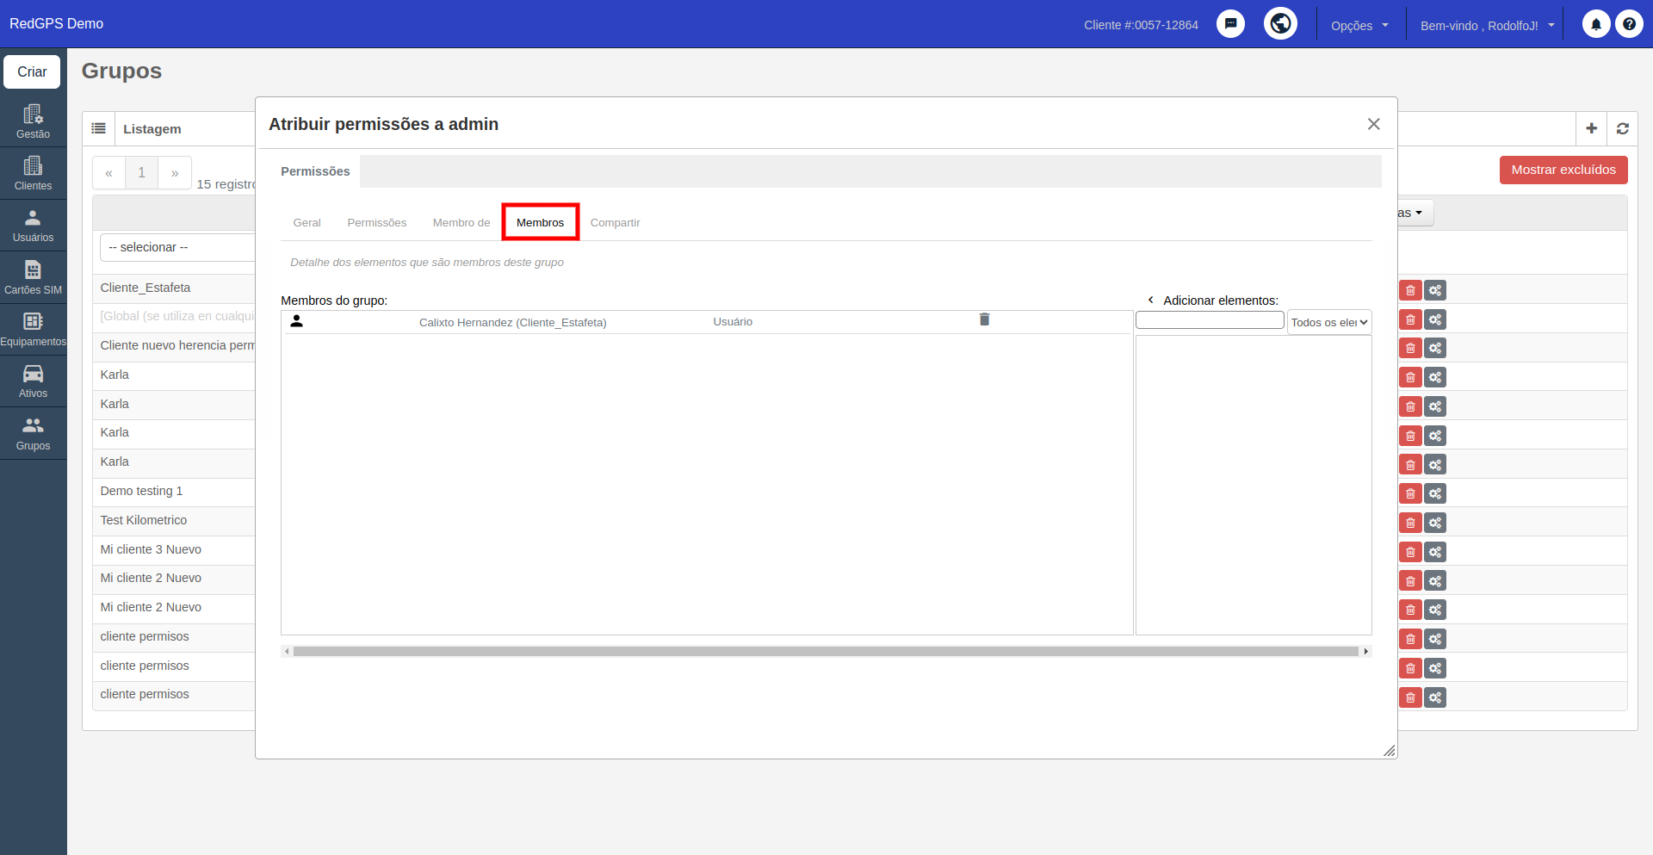Open Ativos in the sidebar

[33, 381]
